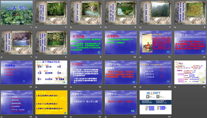Select slide 9 学习目标 thumbnail
Viewport: 207px width, 118px height.
(86, 42)
